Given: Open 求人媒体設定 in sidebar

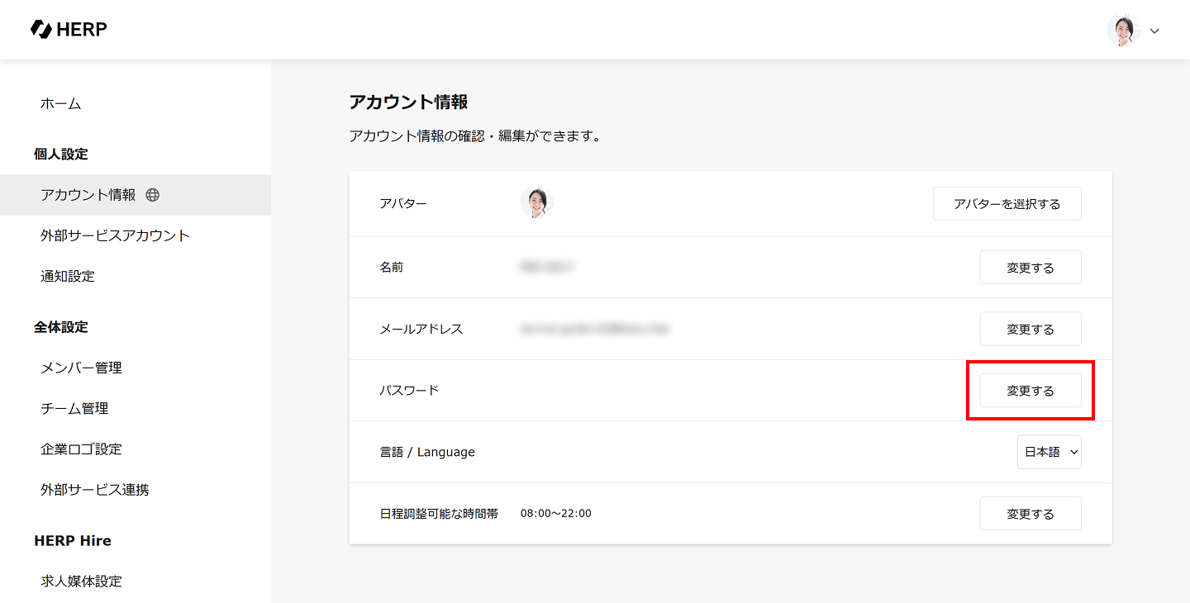Looking at the screenshot, I should click(x=81, y=582).
